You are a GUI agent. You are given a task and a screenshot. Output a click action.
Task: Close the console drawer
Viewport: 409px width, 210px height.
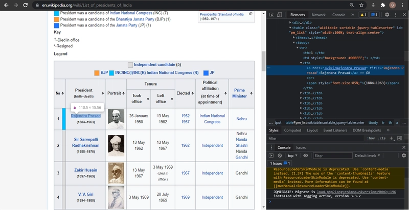click(x=404, y=147)
